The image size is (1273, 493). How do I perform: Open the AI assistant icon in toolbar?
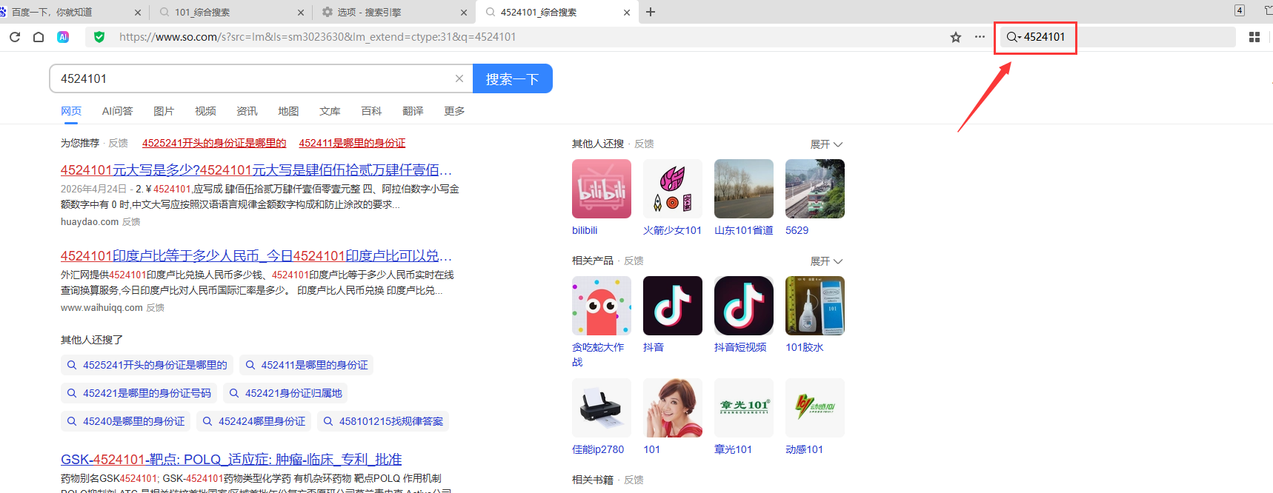pyautogui.click(x=63, y=37)
